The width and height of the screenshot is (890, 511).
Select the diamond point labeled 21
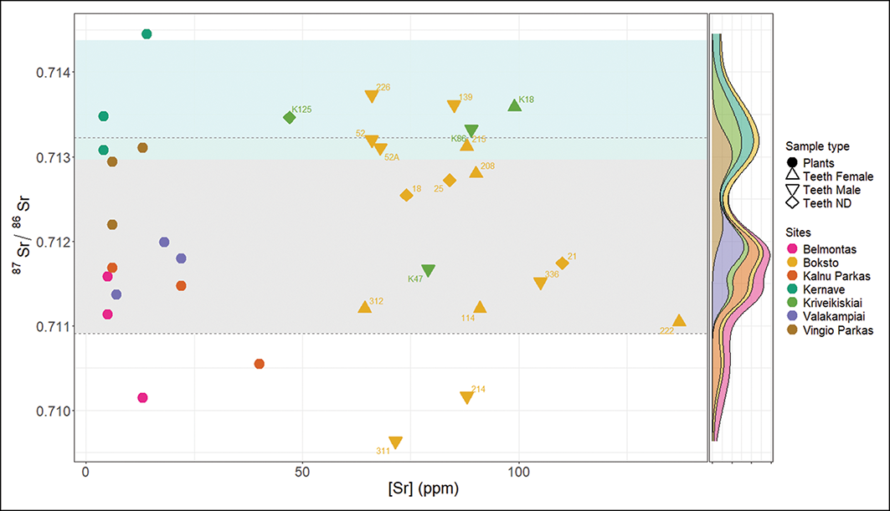(x=562, y=263)
